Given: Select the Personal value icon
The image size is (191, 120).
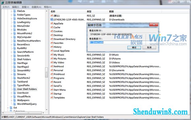Looking at the screenshot, I should [x=52, y=70].
